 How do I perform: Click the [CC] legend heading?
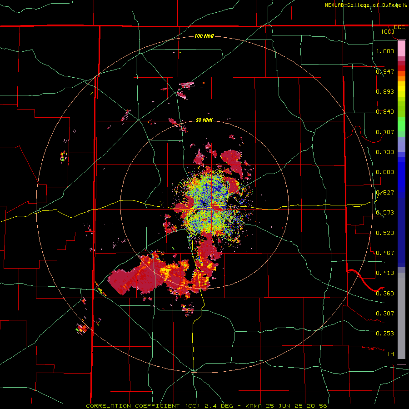click(388, 31)
